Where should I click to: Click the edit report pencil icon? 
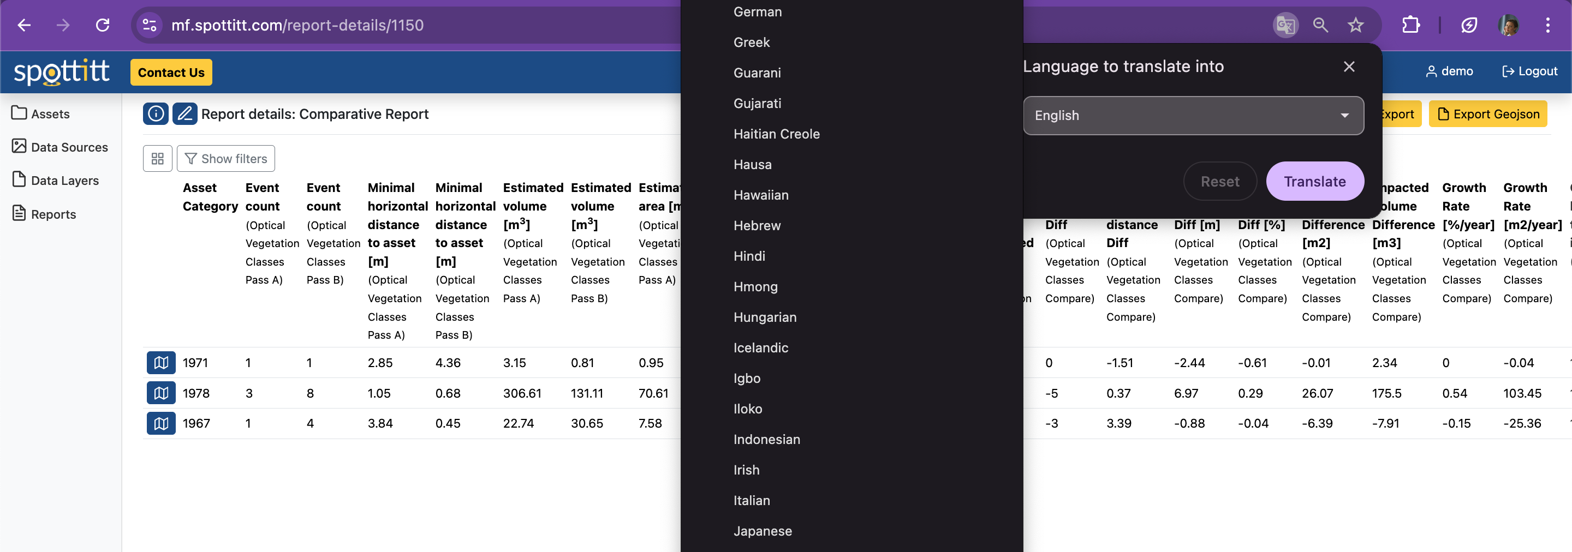[184, 114]
